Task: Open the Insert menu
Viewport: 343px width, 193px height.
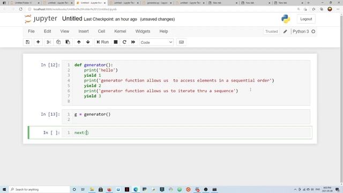Action: (84, 31)
